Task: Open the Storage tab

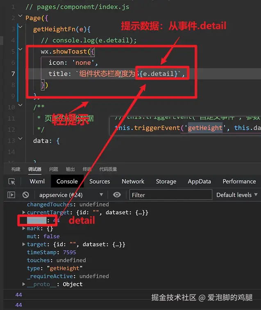Action: tap(166, 181)
